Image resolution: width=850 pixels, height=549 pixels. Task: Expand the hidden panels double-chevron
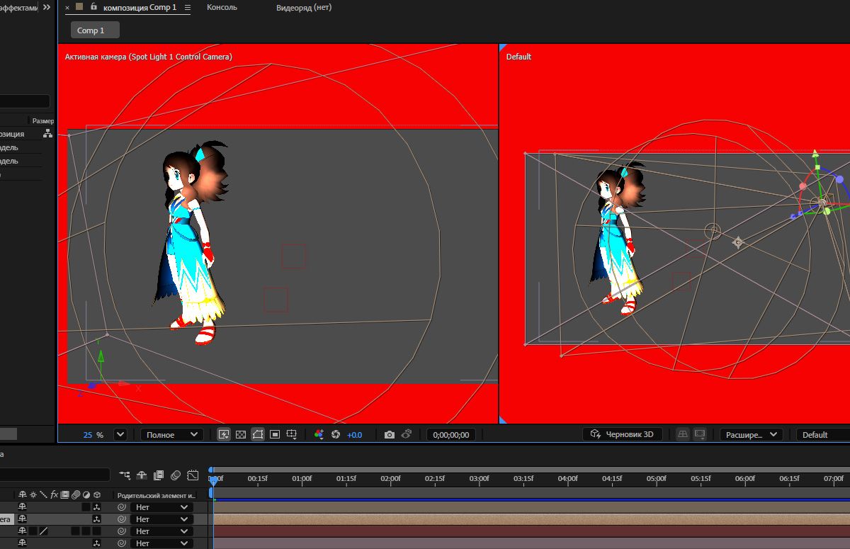click(46, 7)
